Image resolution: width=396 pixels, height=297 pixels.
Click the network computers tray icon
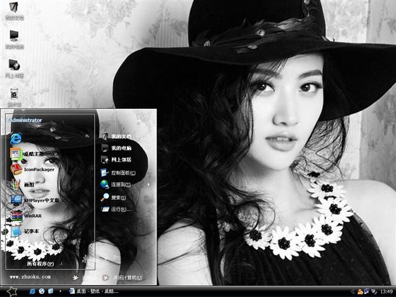click(367, 291)
